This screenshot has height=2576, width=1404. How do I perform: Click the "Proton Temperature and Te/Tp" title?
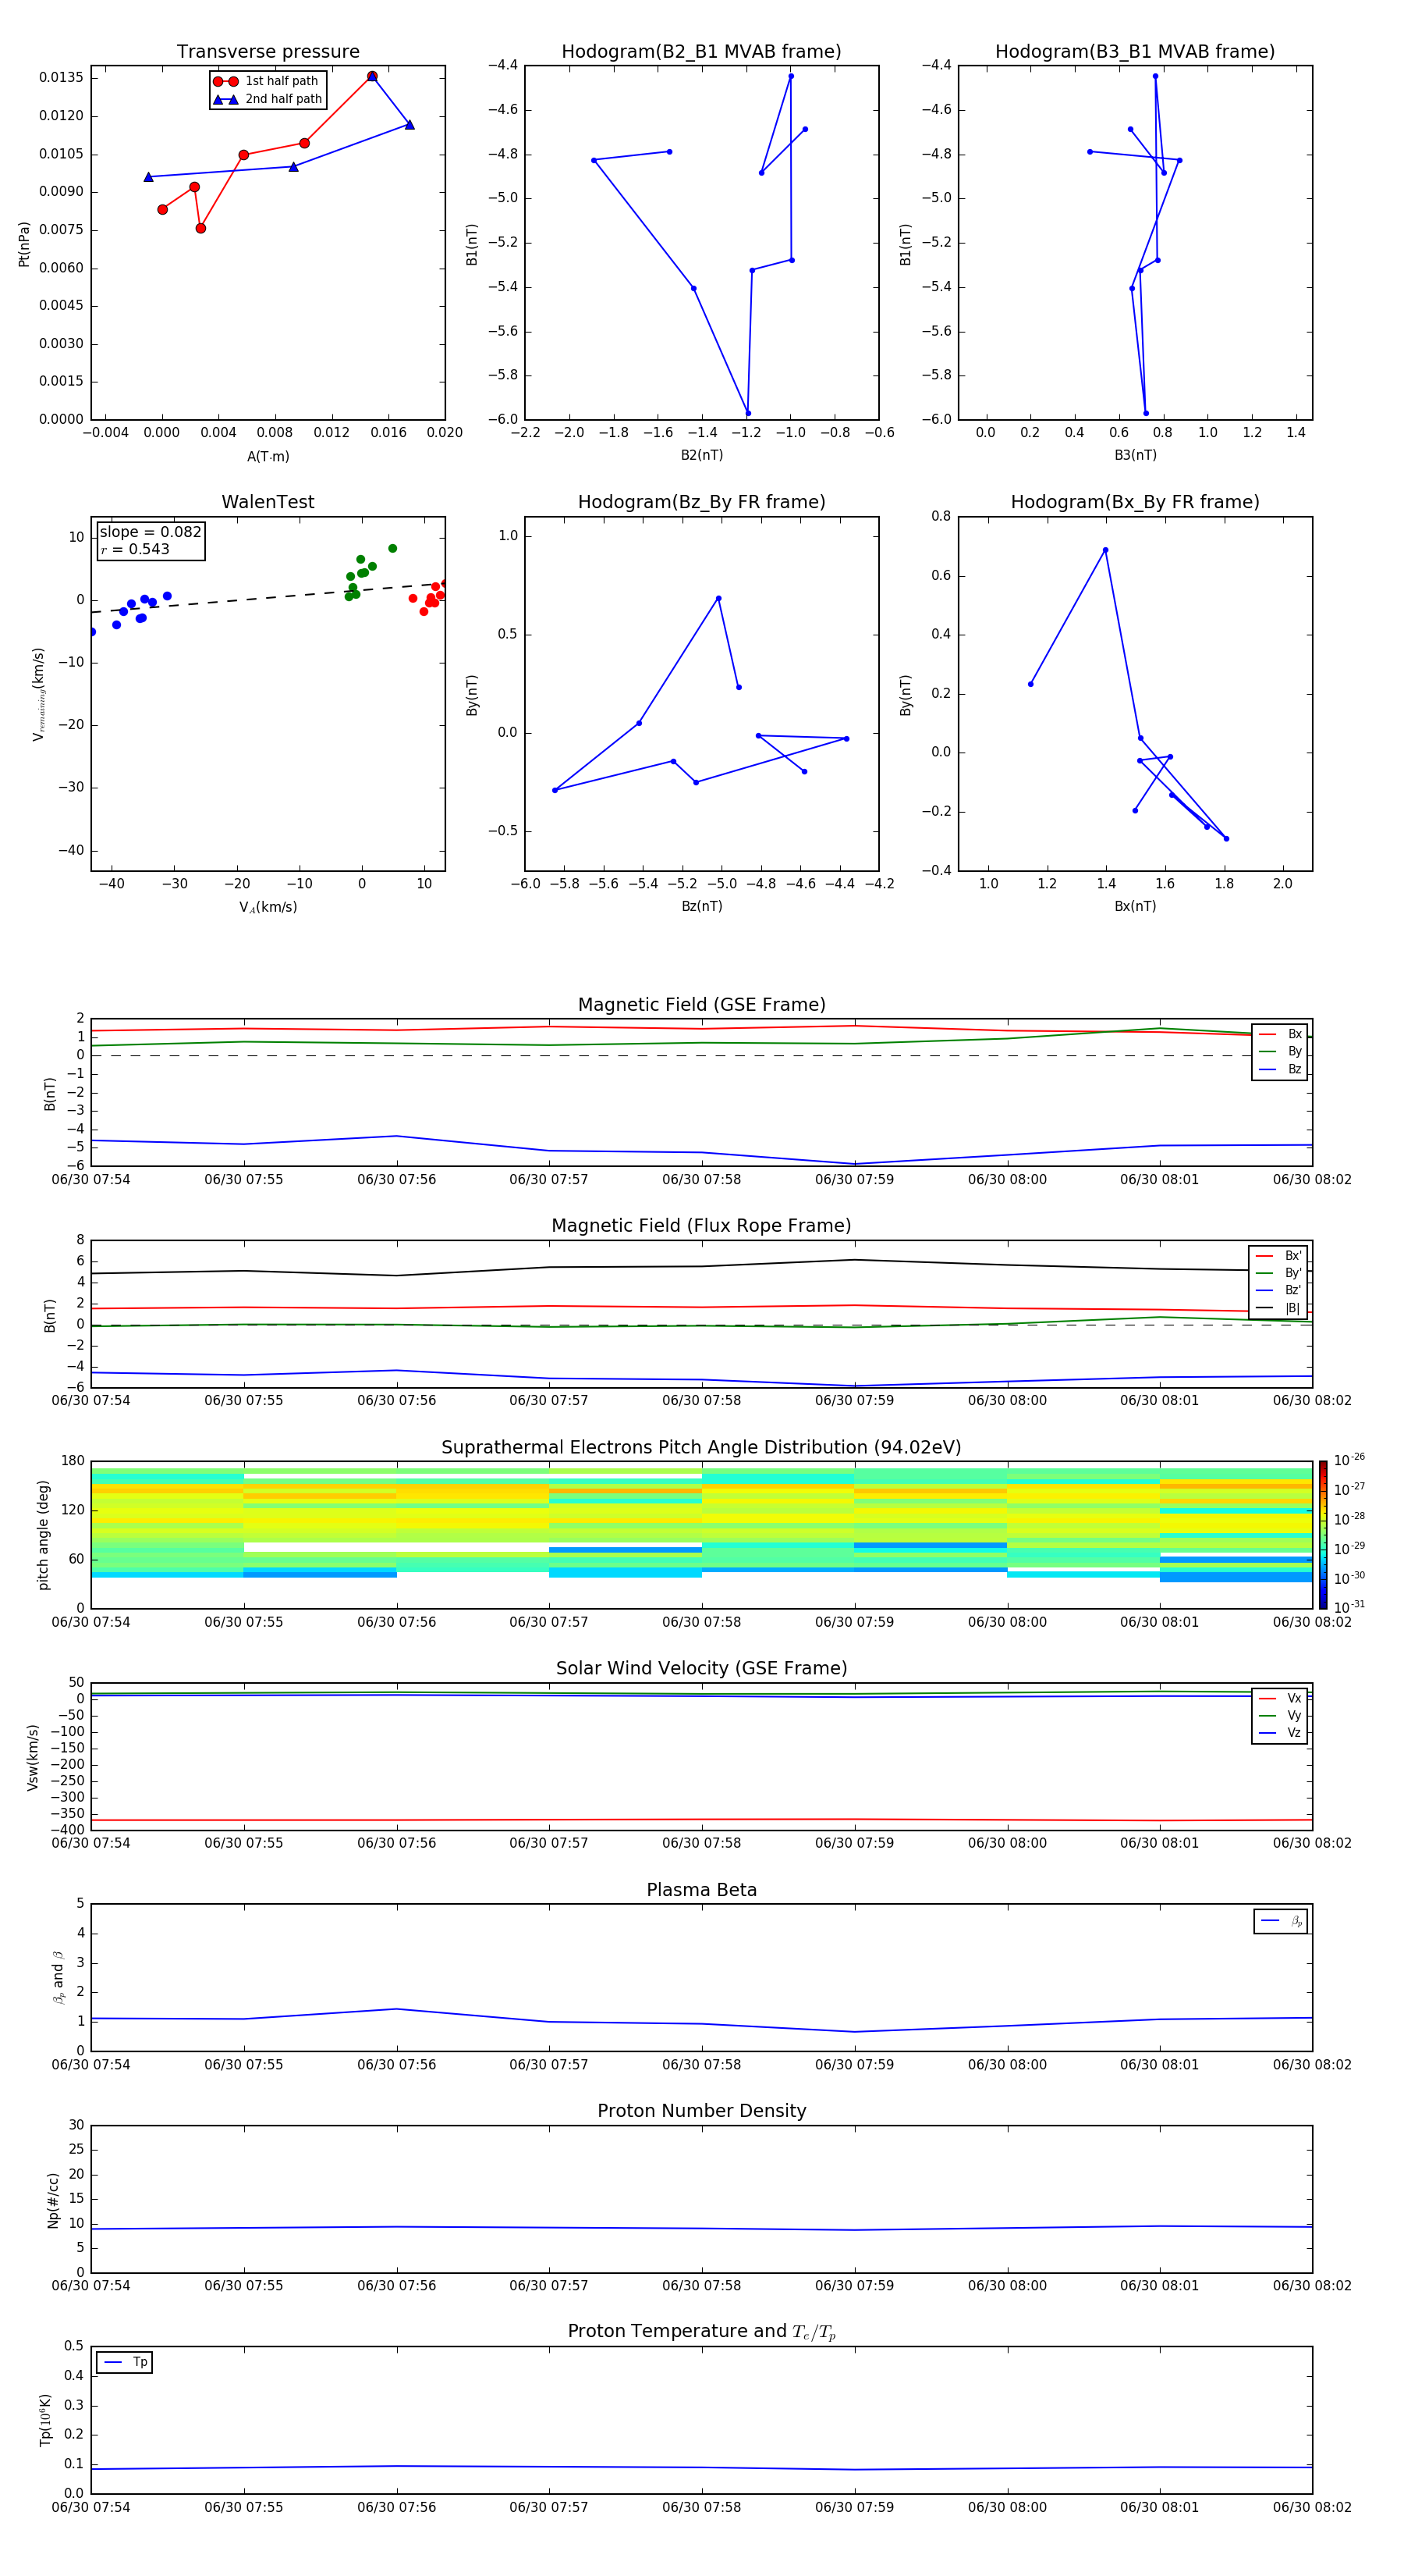coord(701,2332)
